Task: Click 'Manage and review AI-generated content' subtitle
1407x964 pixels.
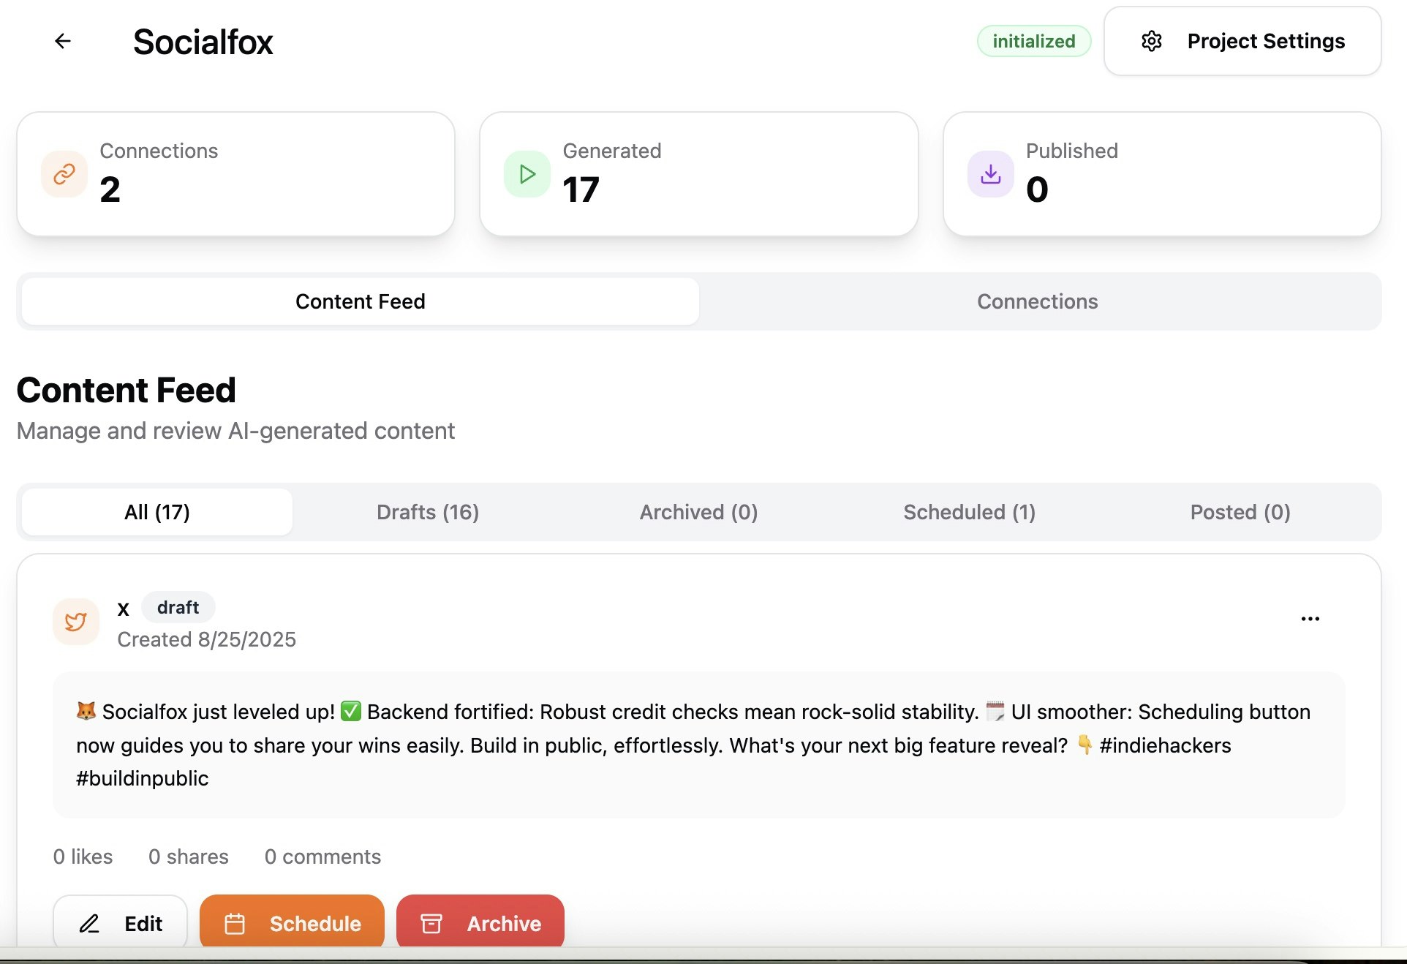Action: tap(235, 431)
